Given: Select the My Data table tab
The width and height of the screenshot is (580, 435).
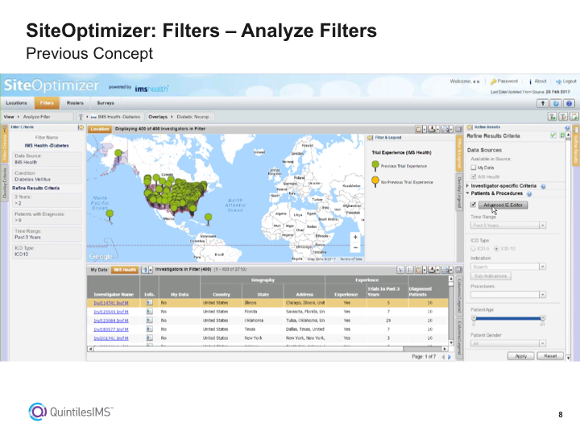Looking at the screenshot, I should coord(99,270).
